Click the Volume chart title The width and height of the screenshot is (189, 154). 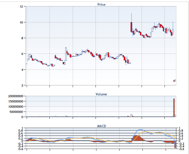(x=101, y=94)
